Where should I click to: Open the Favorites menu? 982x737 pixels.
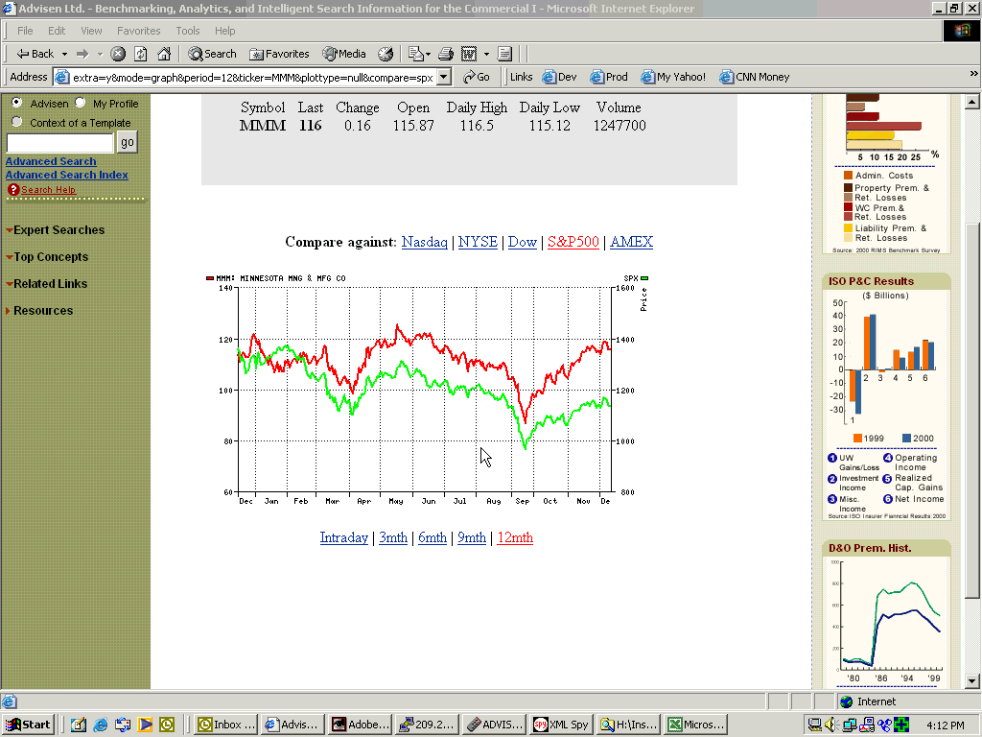[138, 31]
